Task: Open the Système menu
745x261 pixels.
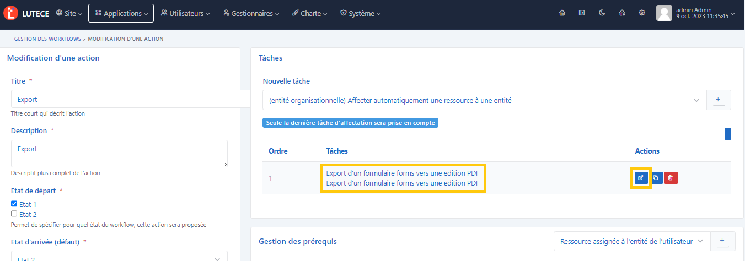Action: click(360, 13)
